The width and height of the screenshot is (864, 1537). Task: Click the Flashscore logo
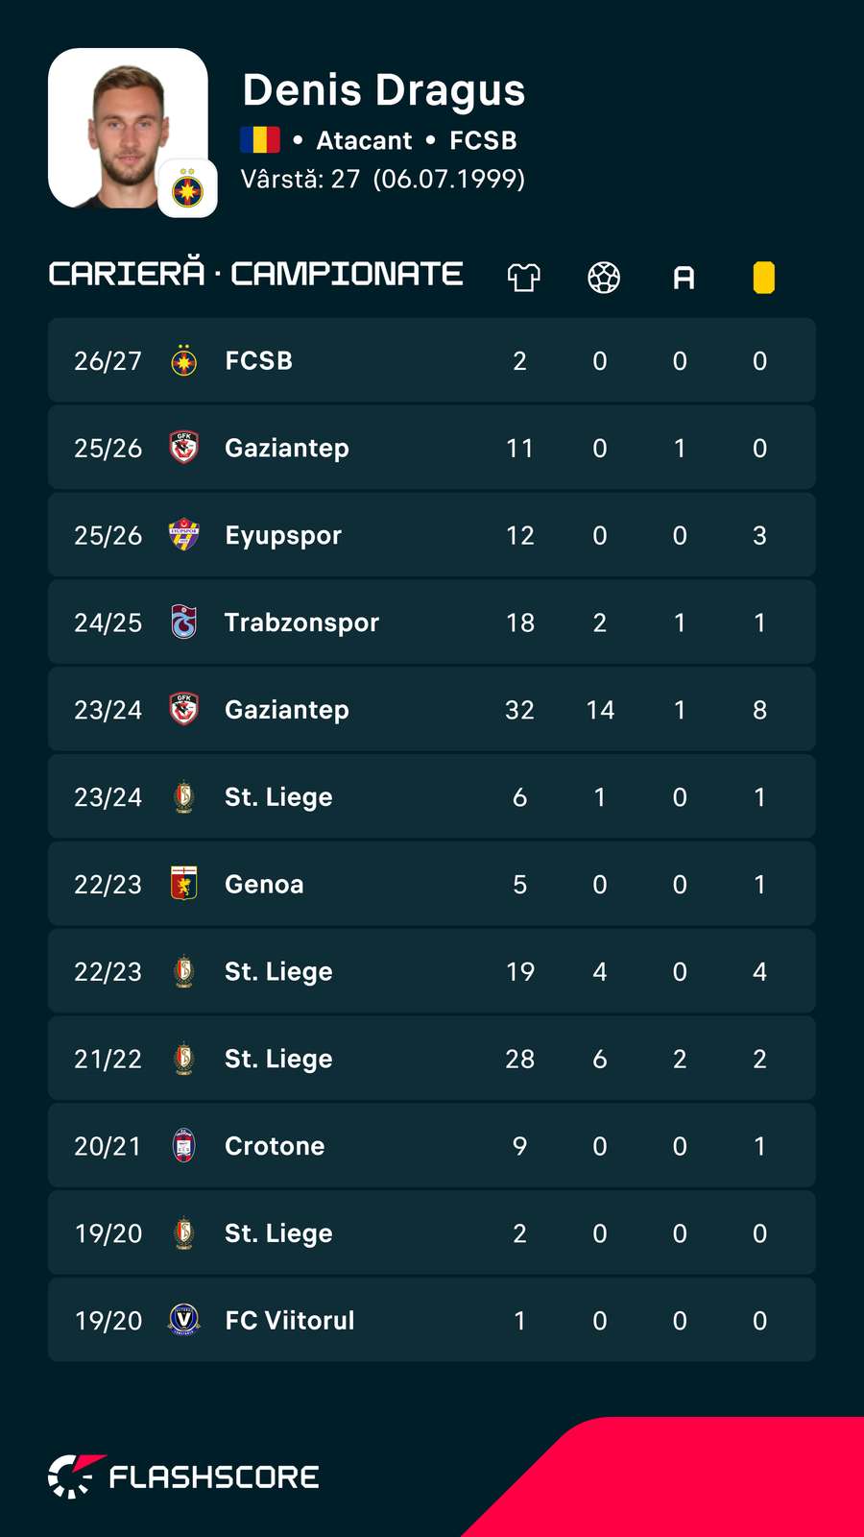pos(183,1476)
